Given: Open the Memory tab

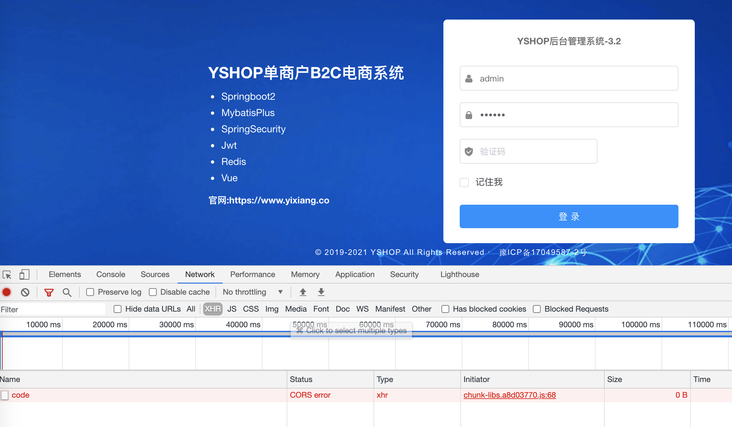Looking at the screenshot, I should 305,274.
